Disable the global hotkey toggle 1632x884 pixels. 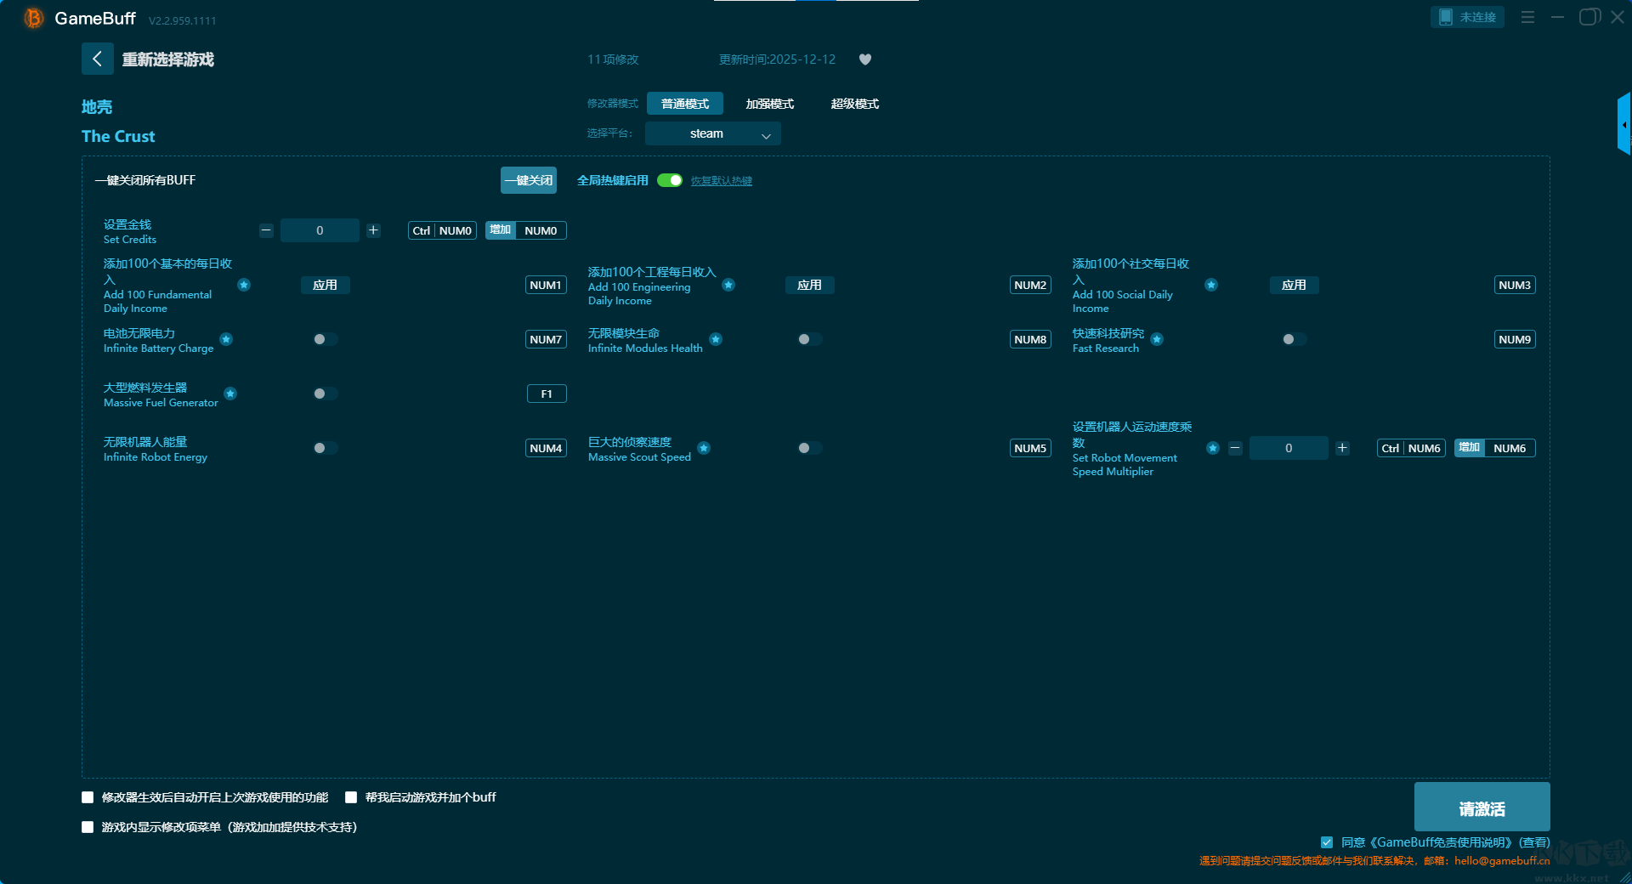670,180
